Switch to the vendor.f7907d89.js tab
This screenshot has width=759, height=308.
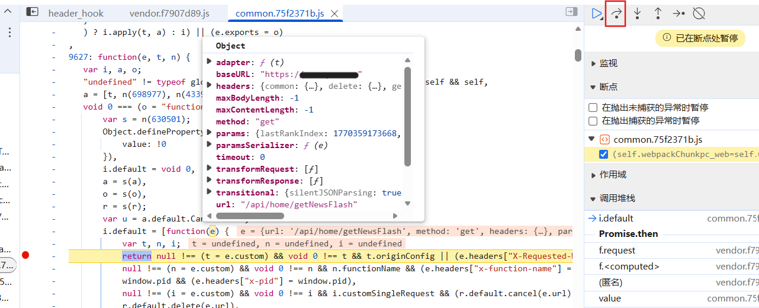pos(169,13)
